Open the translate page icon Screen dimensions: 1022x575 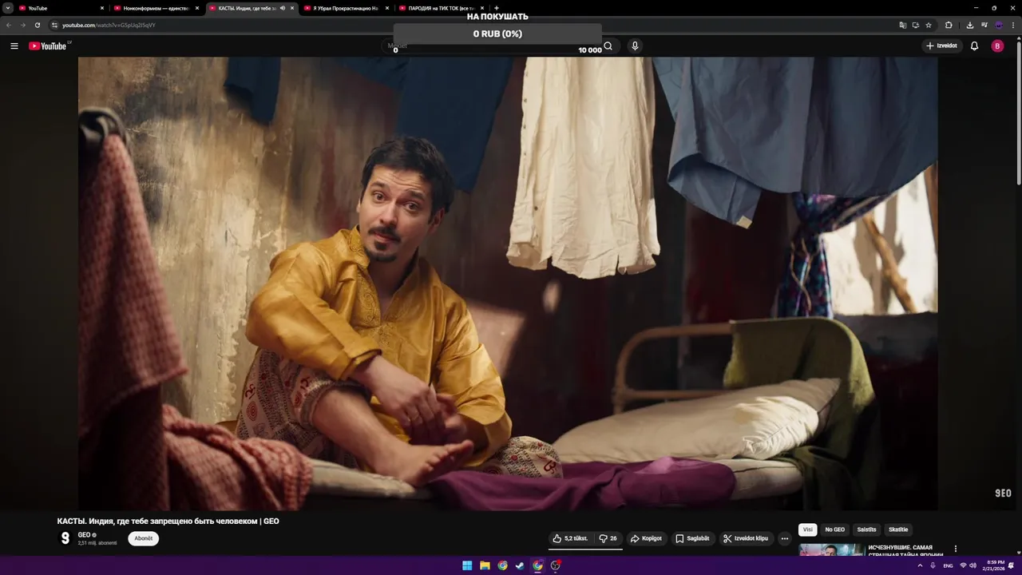click(903, 25)
